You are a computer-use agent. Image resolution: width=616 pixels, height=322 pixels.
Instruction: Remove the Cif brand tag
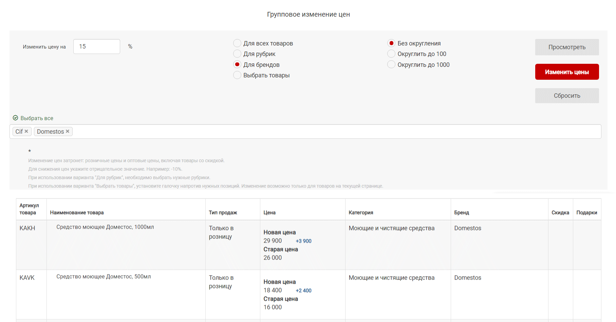point(26,131)
